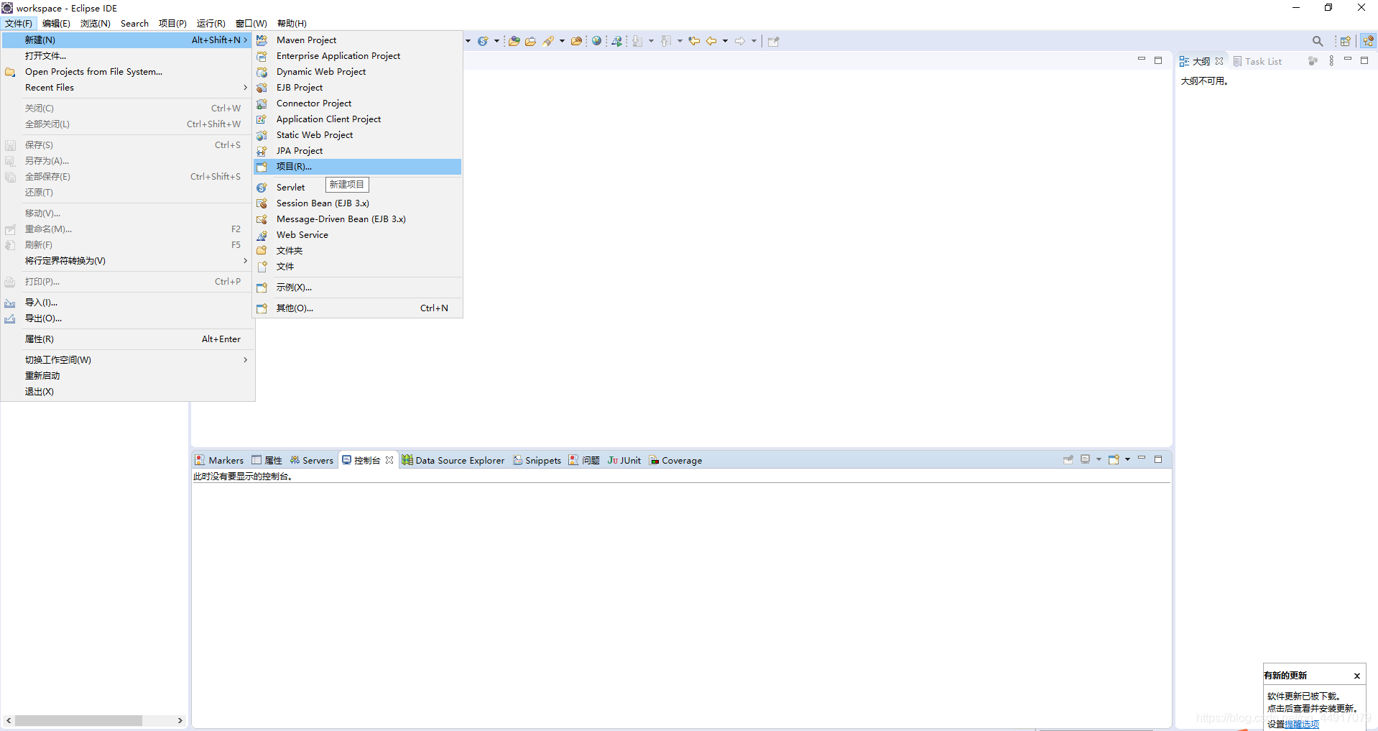Choose 退出(X) in File menu
This screenshot has height=731, width=1378.
(x=128, y=392)
